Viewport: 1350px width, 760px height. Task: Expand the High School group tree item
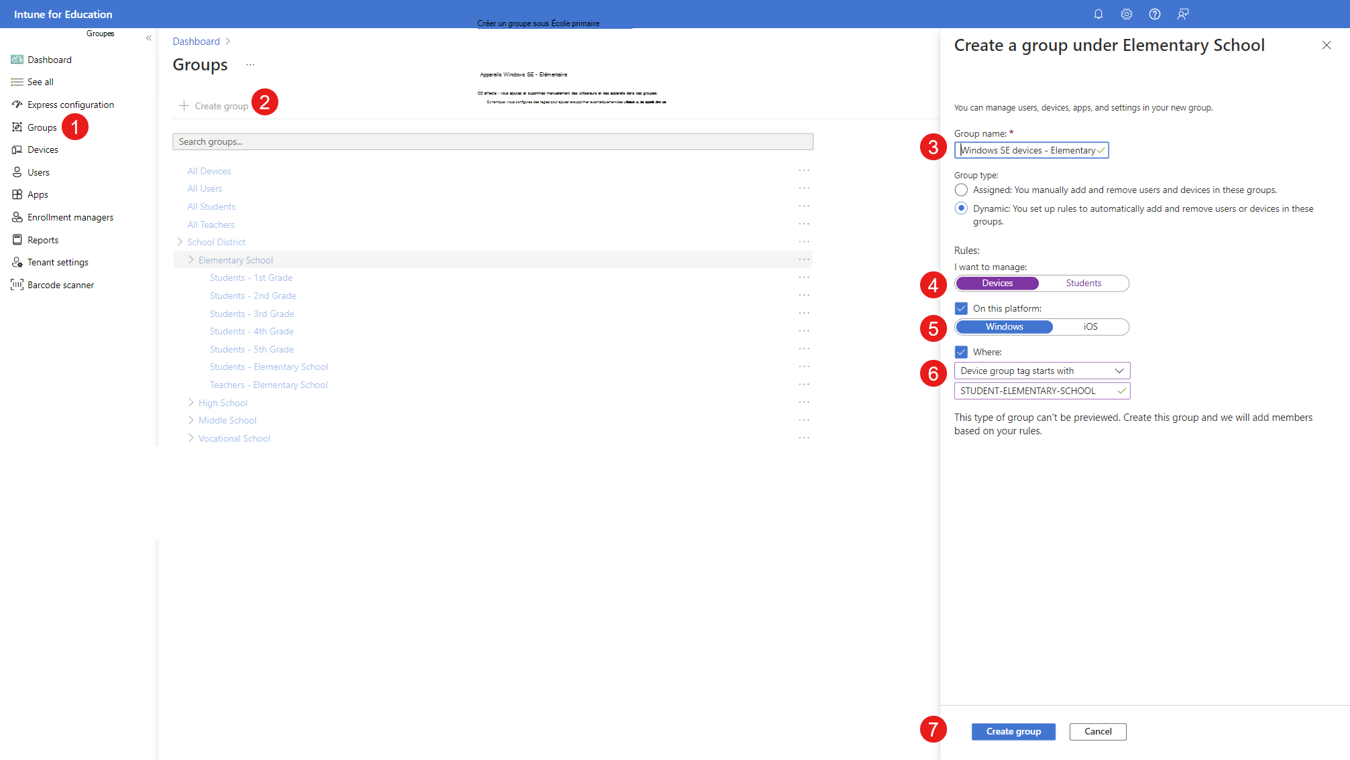[x=191, y=402]
